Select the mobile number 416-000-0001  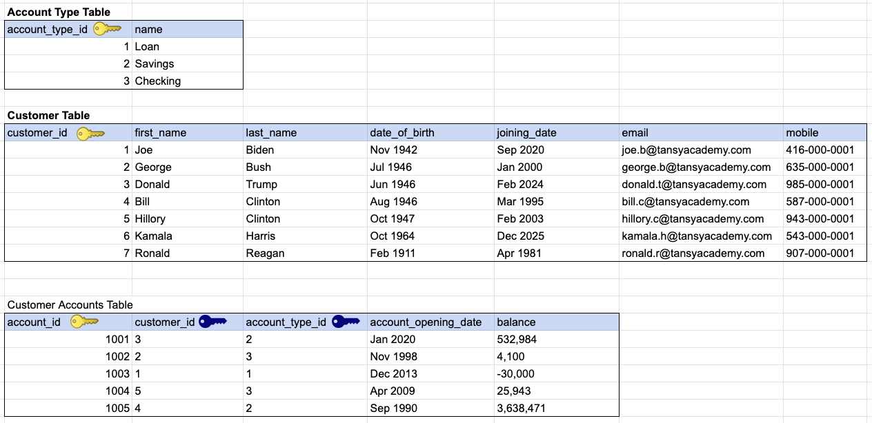point(825,149)
